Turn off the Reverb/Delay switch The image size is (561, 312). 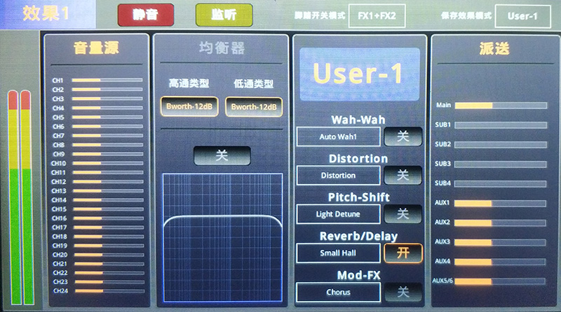tap(403, 253)
